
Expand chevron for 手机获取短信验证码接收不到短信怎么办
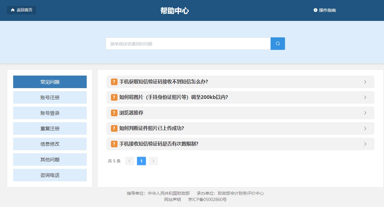click(365, 82)
